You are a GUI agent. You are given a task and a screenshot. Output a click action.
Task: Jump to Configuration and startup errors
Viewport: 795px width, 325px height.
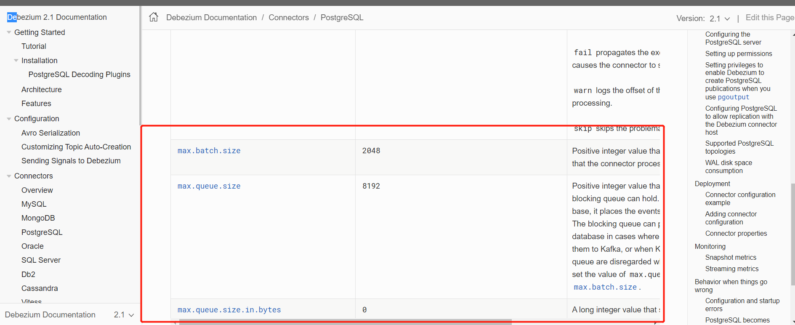pos(742,305)
